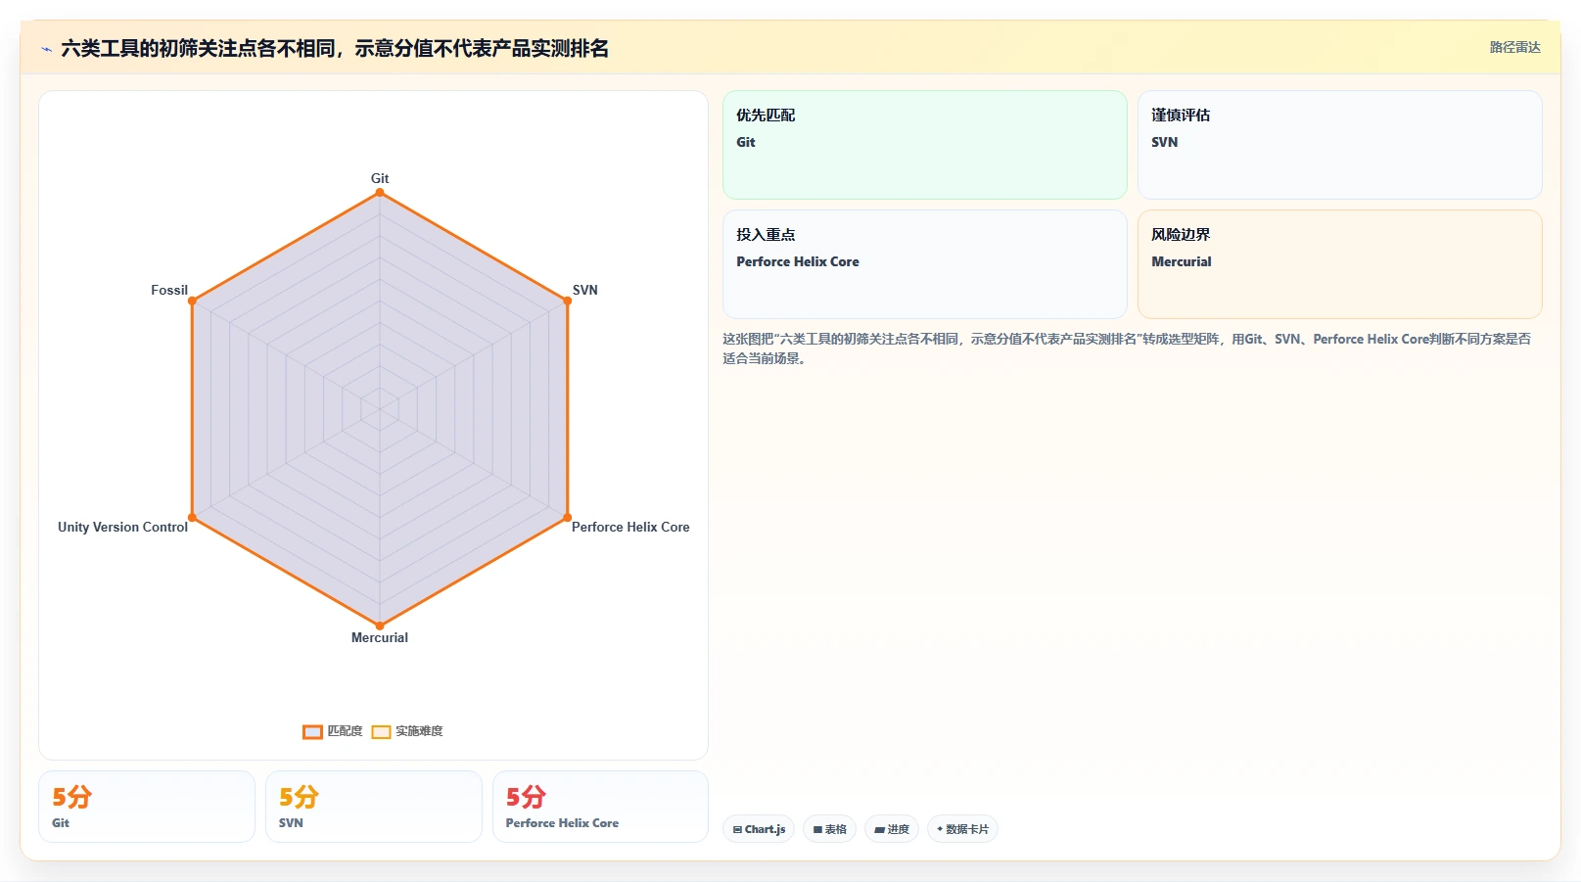This screenshot has height=882, width=1581.
Task: Click the Perforce Helix Core radar axis label
Action: click(x=630, y=527)
